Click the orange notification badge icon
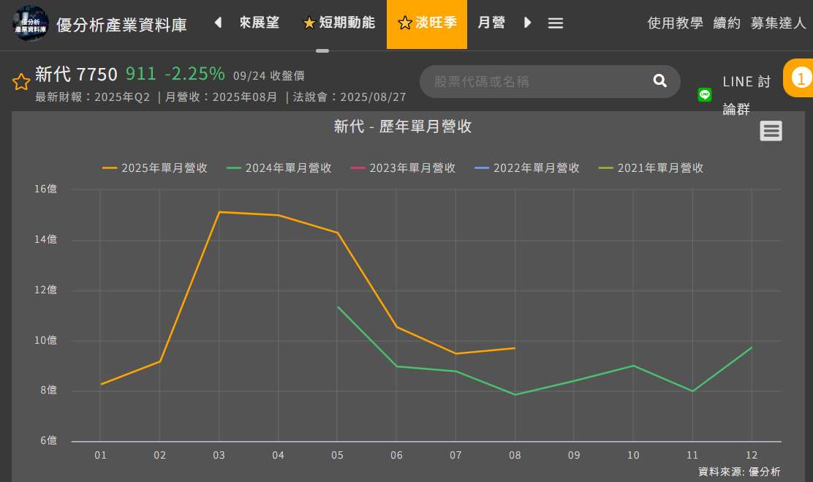This screenshot has height=482, width=813. click(802, 78)
